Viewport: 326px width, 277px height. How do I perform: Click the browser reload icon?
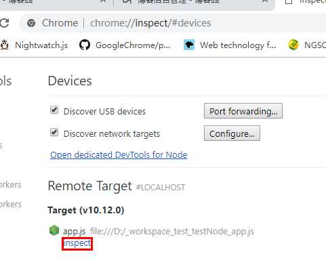[4, 23]
